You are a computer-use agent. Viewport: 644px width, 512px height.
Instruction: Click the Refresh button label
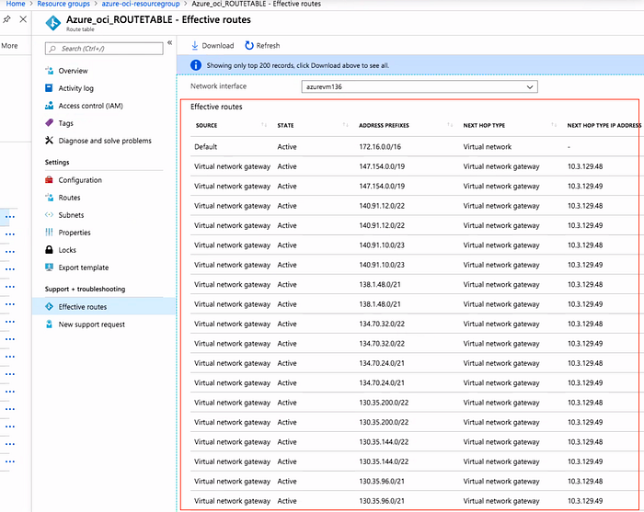(269, 46)
